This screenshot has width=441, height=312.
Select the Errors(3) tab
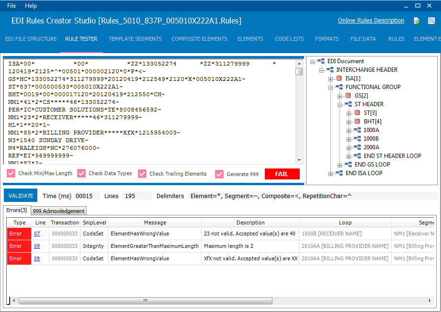[x=17, y=210]
